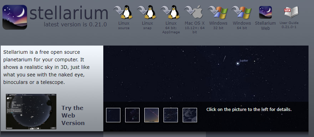
Task: Click the "Stellarium Web" text link
Action: [265, 26]
